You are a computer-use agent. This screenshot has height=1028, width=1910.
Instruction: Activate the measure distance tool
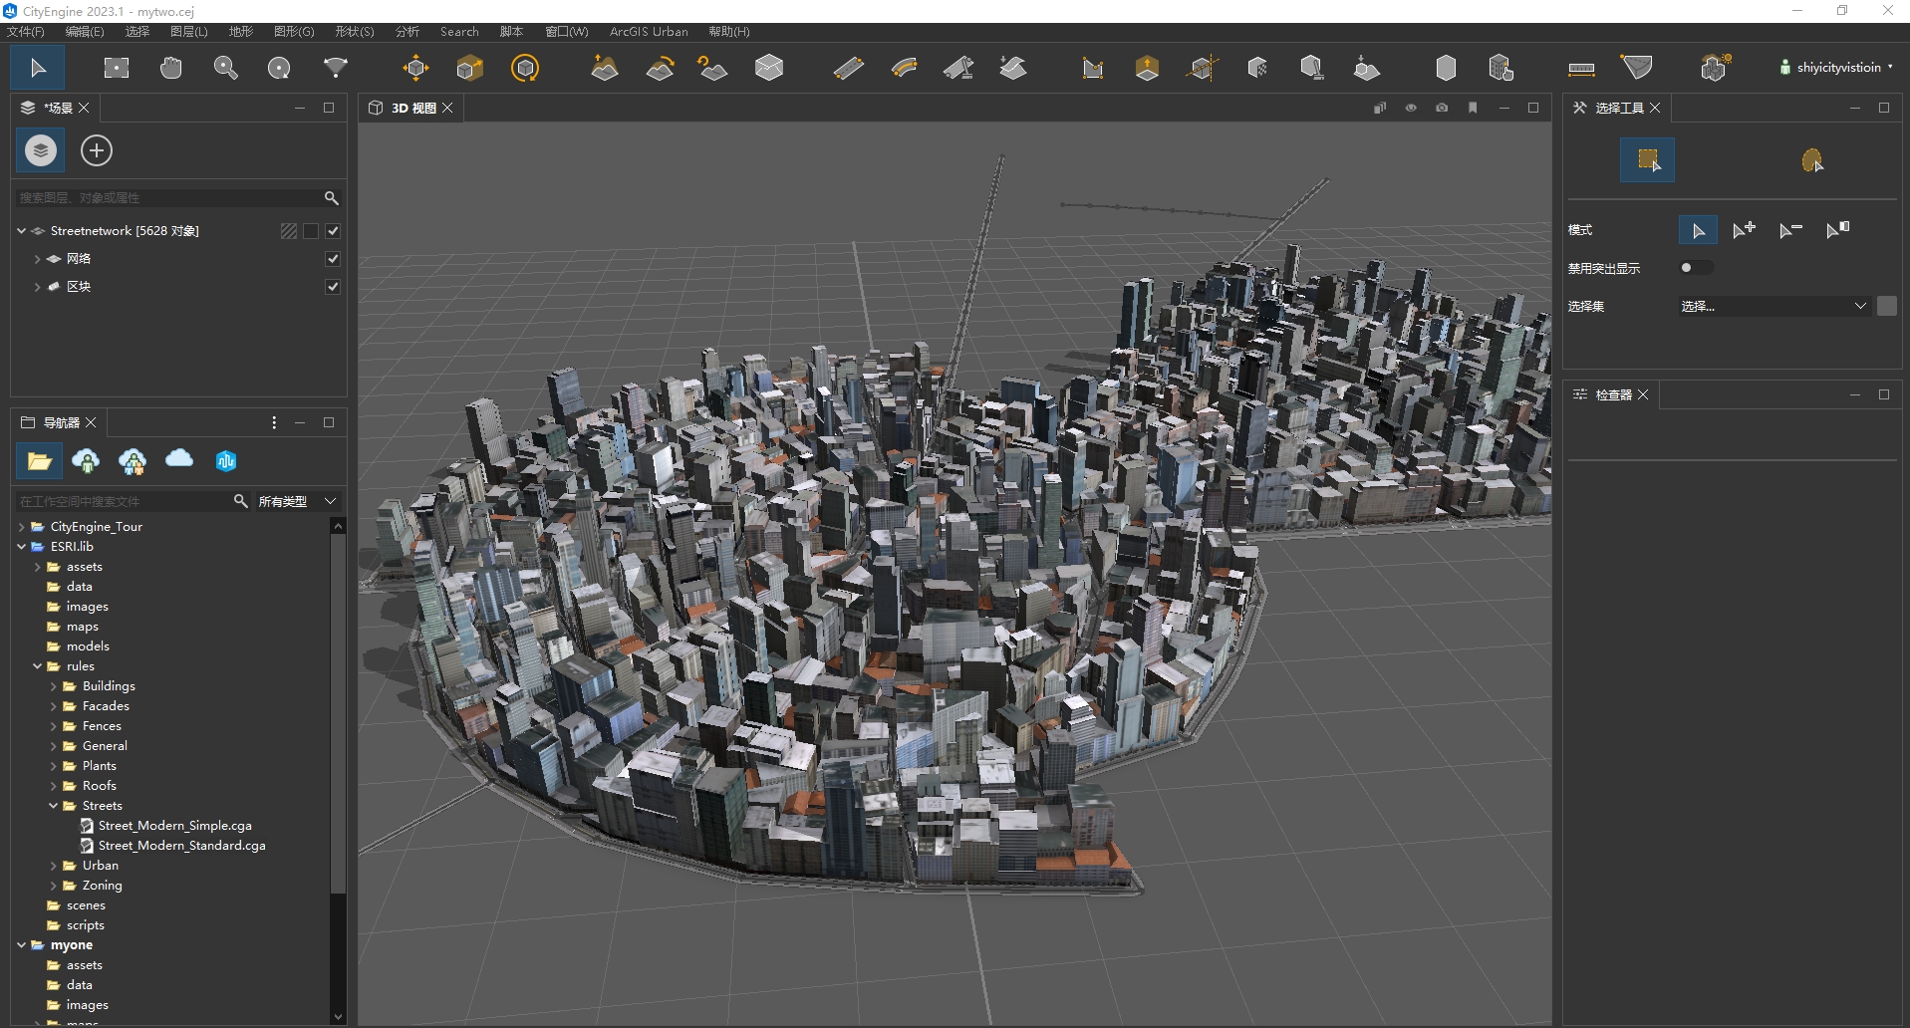pyautogui.click(x=1582, y=67)
